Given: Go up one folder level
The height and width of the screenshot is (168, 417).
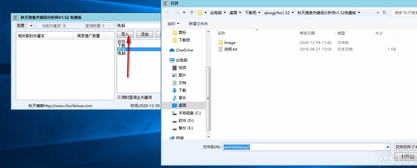Looking at the screenshot, I should 192,13.
